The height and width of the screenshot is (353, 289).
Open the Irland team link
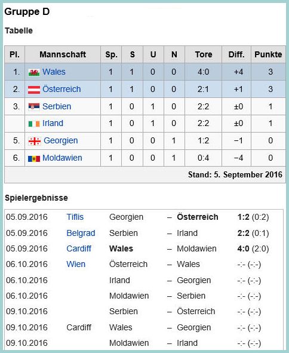point(53,123)
